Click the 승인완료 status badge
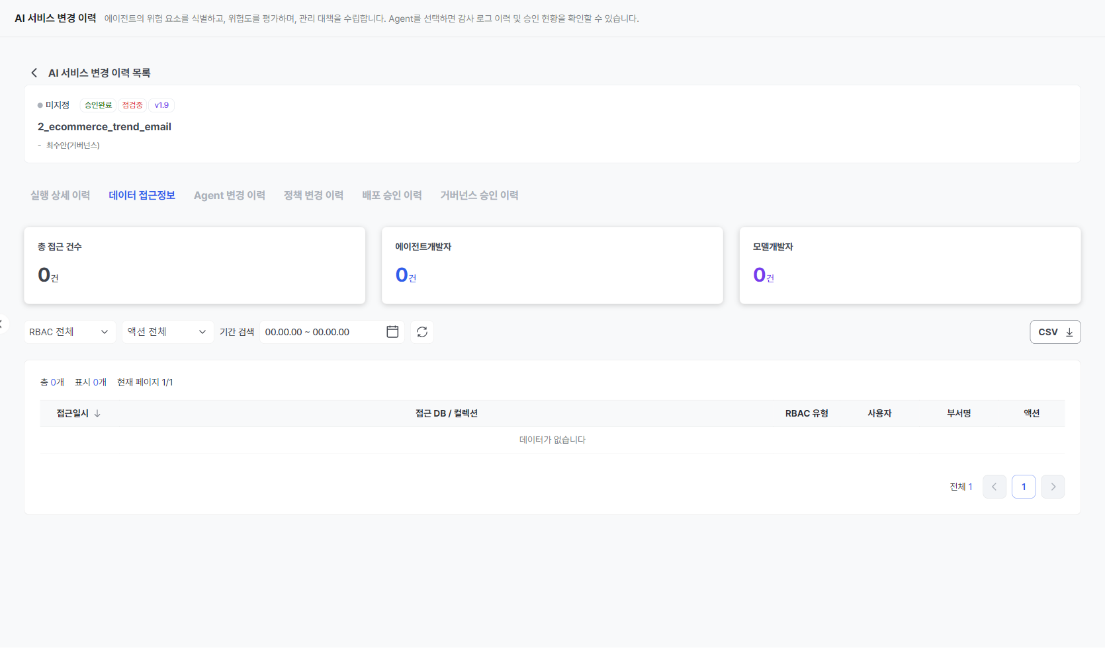 click(x=98, y=105)
